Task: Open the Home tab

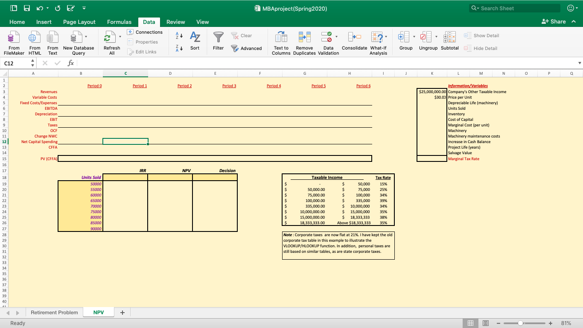Action: pos(17,22)
